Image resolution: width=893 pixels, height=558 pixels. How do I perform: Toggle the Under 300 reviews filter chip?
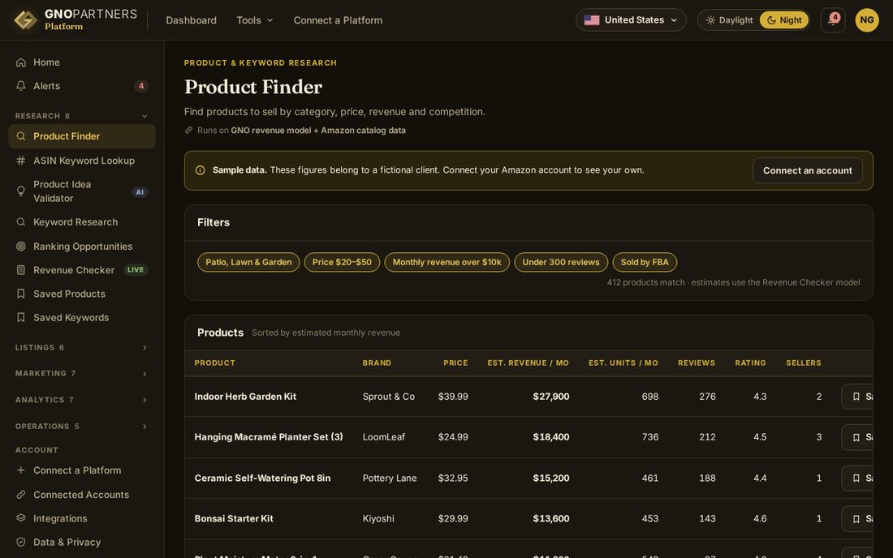click(x=561, y=262)
